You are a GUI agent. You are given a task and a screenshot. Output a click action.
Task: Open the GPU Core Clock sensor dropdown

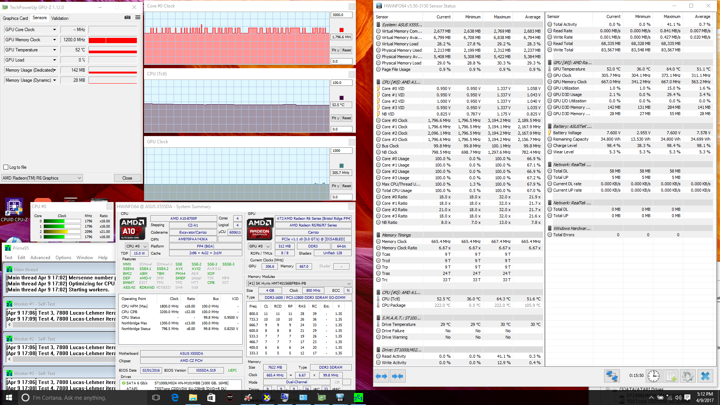[x=54, y=30]
